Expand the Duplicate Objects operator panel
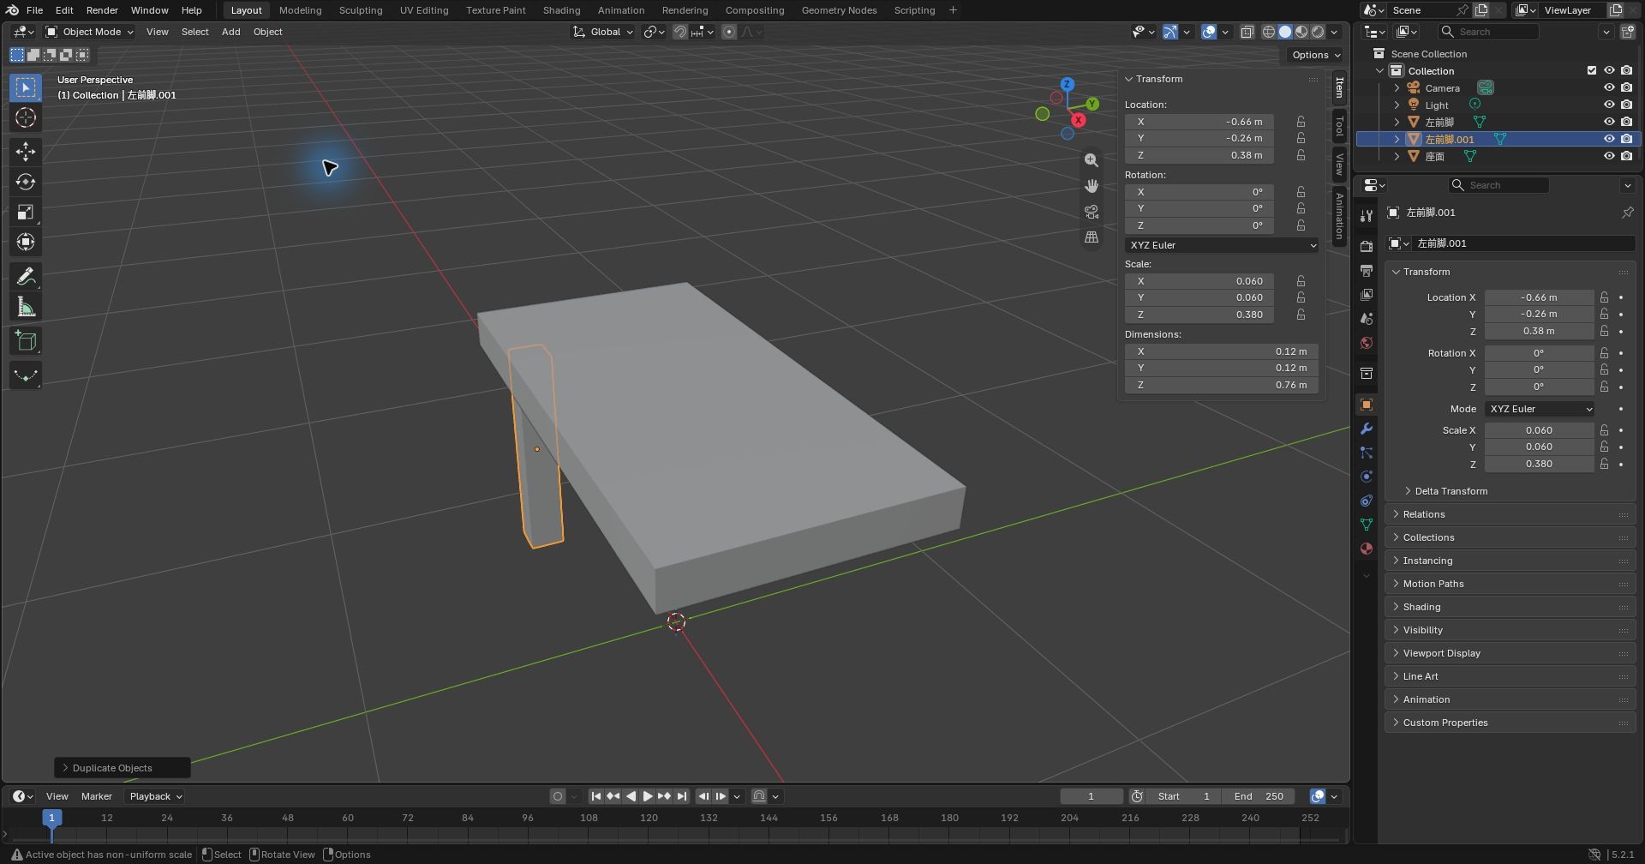 pos(123,768)
